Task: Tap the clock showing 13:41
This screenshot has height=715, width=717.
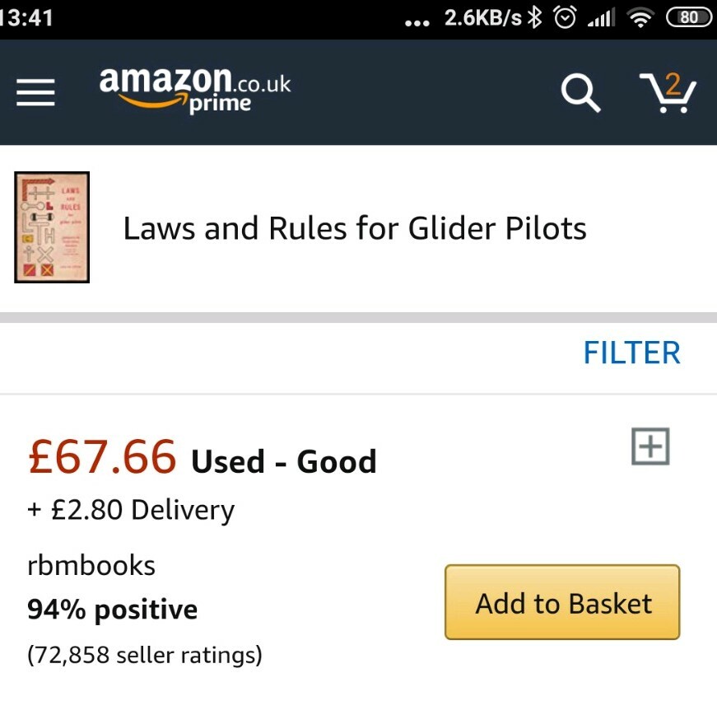Action: pos(25,16)
